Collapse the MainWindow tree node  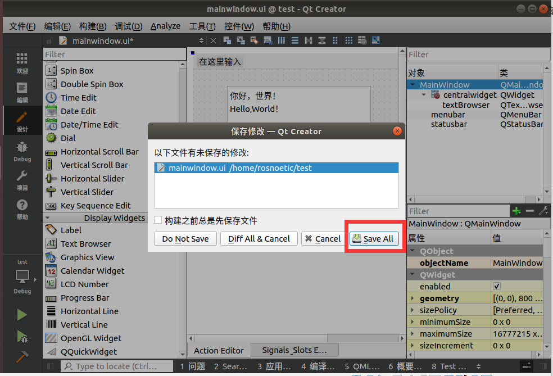(x=413, y=85)
